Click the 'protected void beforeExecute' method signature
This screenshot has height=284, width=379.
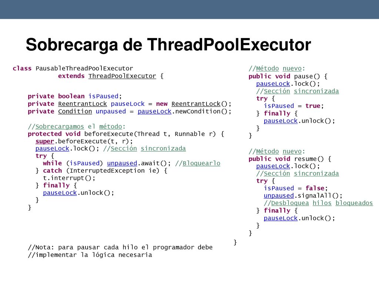pyautogui.click(x=126, y=134)
